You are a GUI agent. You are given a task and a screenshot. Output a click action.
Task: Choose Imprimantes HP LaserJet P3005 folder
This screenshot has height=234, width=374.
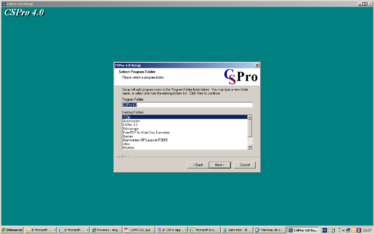coord(185,140)
